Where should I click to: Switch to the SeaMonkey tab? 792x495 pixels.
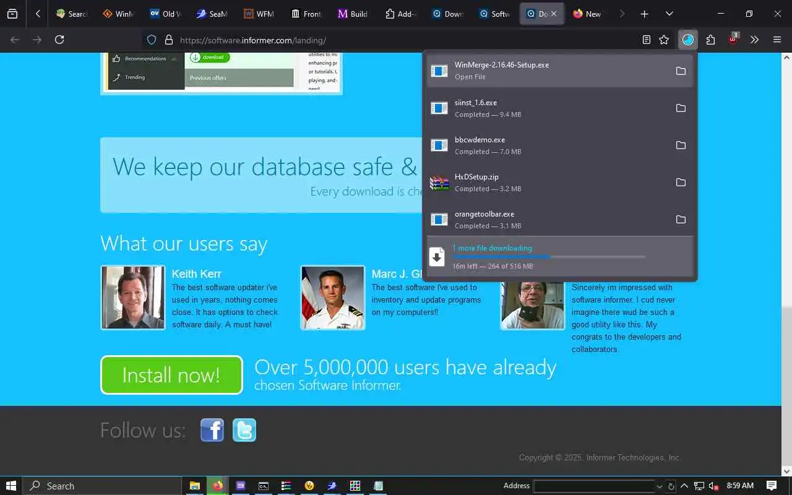pyautogui.click(x=212, y=14)
